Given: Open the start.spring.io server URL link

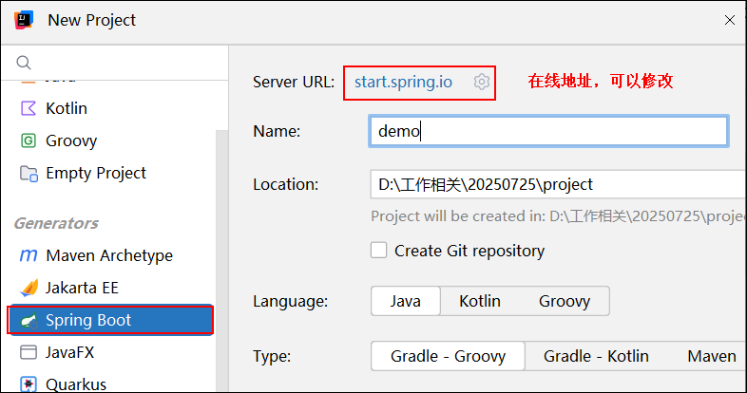Looking at the screenshot, I should pyautogui.click(x=403, y=82).
